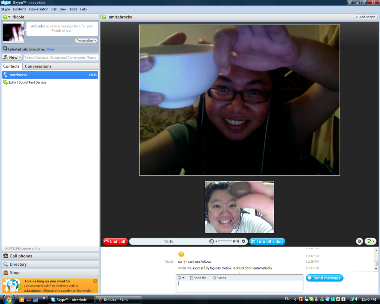
Task: Click the chat message input box
Action: pyautogui.click(x=239, y=286)
